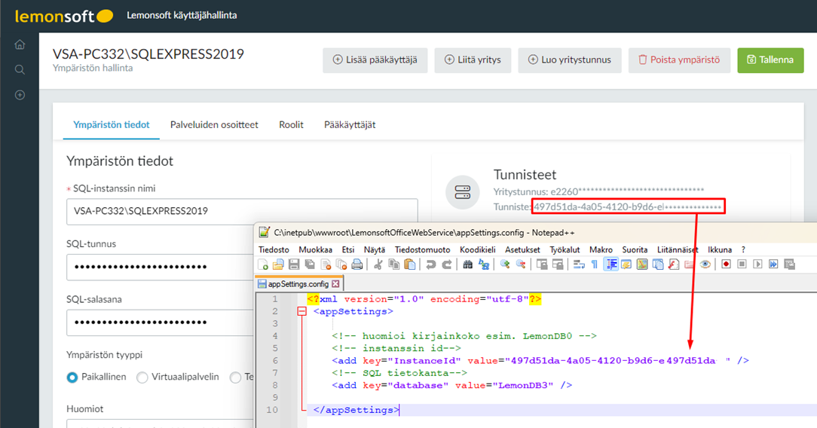Click the Luo yritystunnus button

tap(570, 60)
